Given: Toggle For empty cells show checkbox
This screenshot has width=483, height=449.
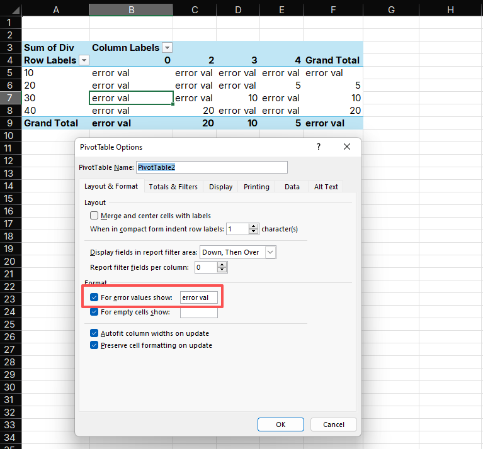Looking at the screenshot, I should pyautogui.click(x=94, y=312).
